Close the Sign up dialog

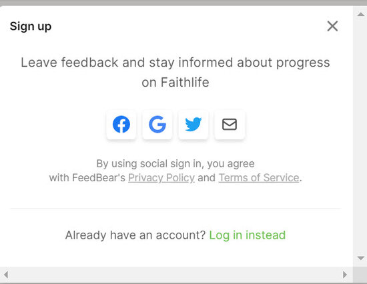coord(332,26)
